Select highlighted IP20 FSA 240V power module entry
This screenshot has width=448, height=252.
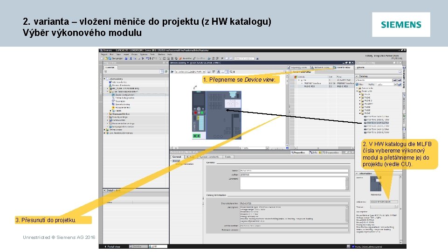coord(377,123)
